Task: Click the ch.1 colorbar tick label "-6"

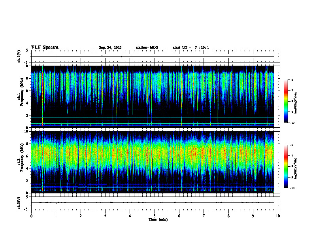Action: point(292,79)
